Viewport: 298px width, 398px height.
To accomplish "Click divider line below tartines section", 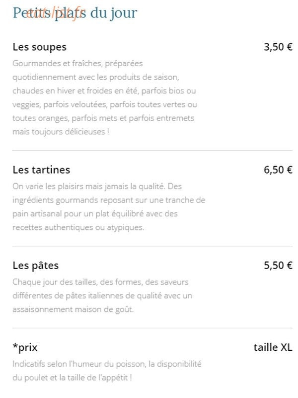I will 152,246.
